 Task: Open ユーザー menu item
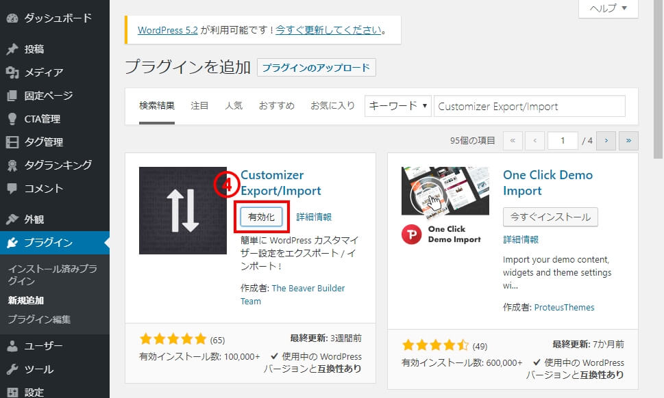tap(44, 346)
